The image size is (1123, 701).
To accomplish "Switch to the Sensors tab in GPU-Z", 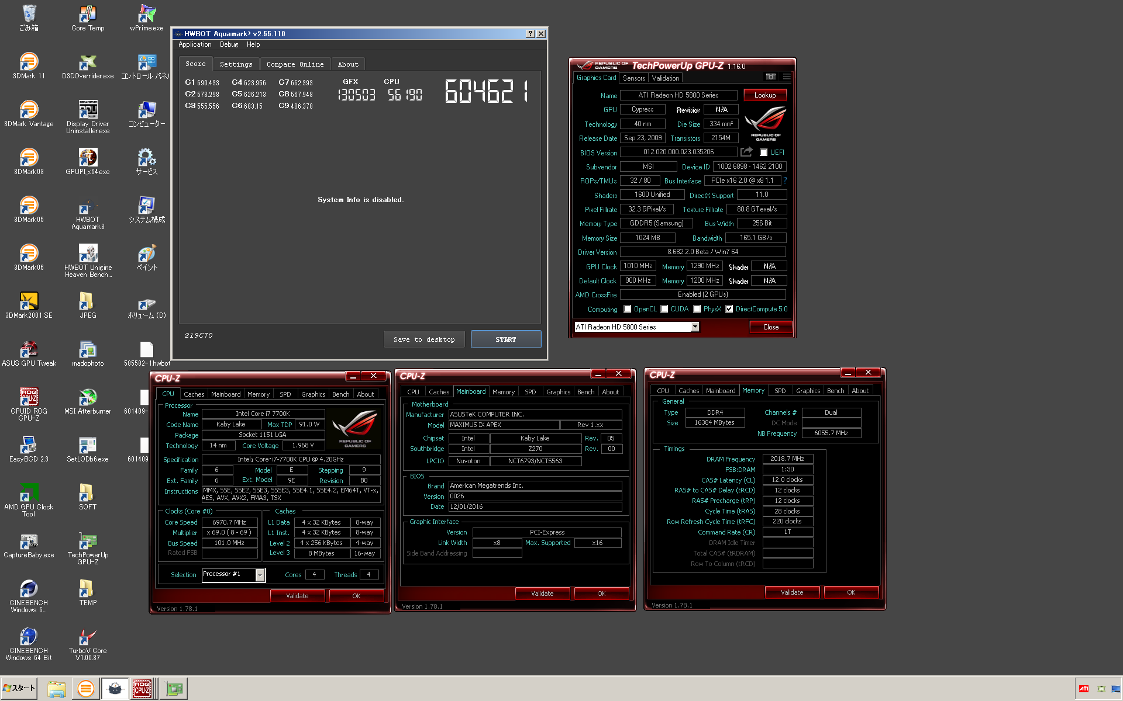I will [634, 78].
